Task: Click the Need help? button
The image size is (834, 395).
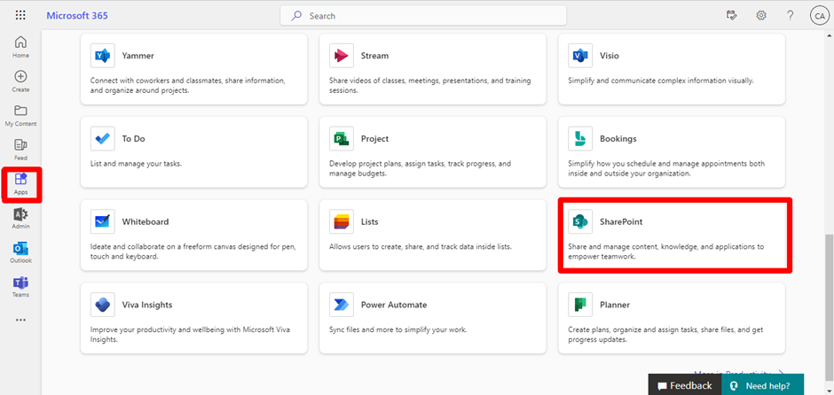Action: click(x=762, y=385)
